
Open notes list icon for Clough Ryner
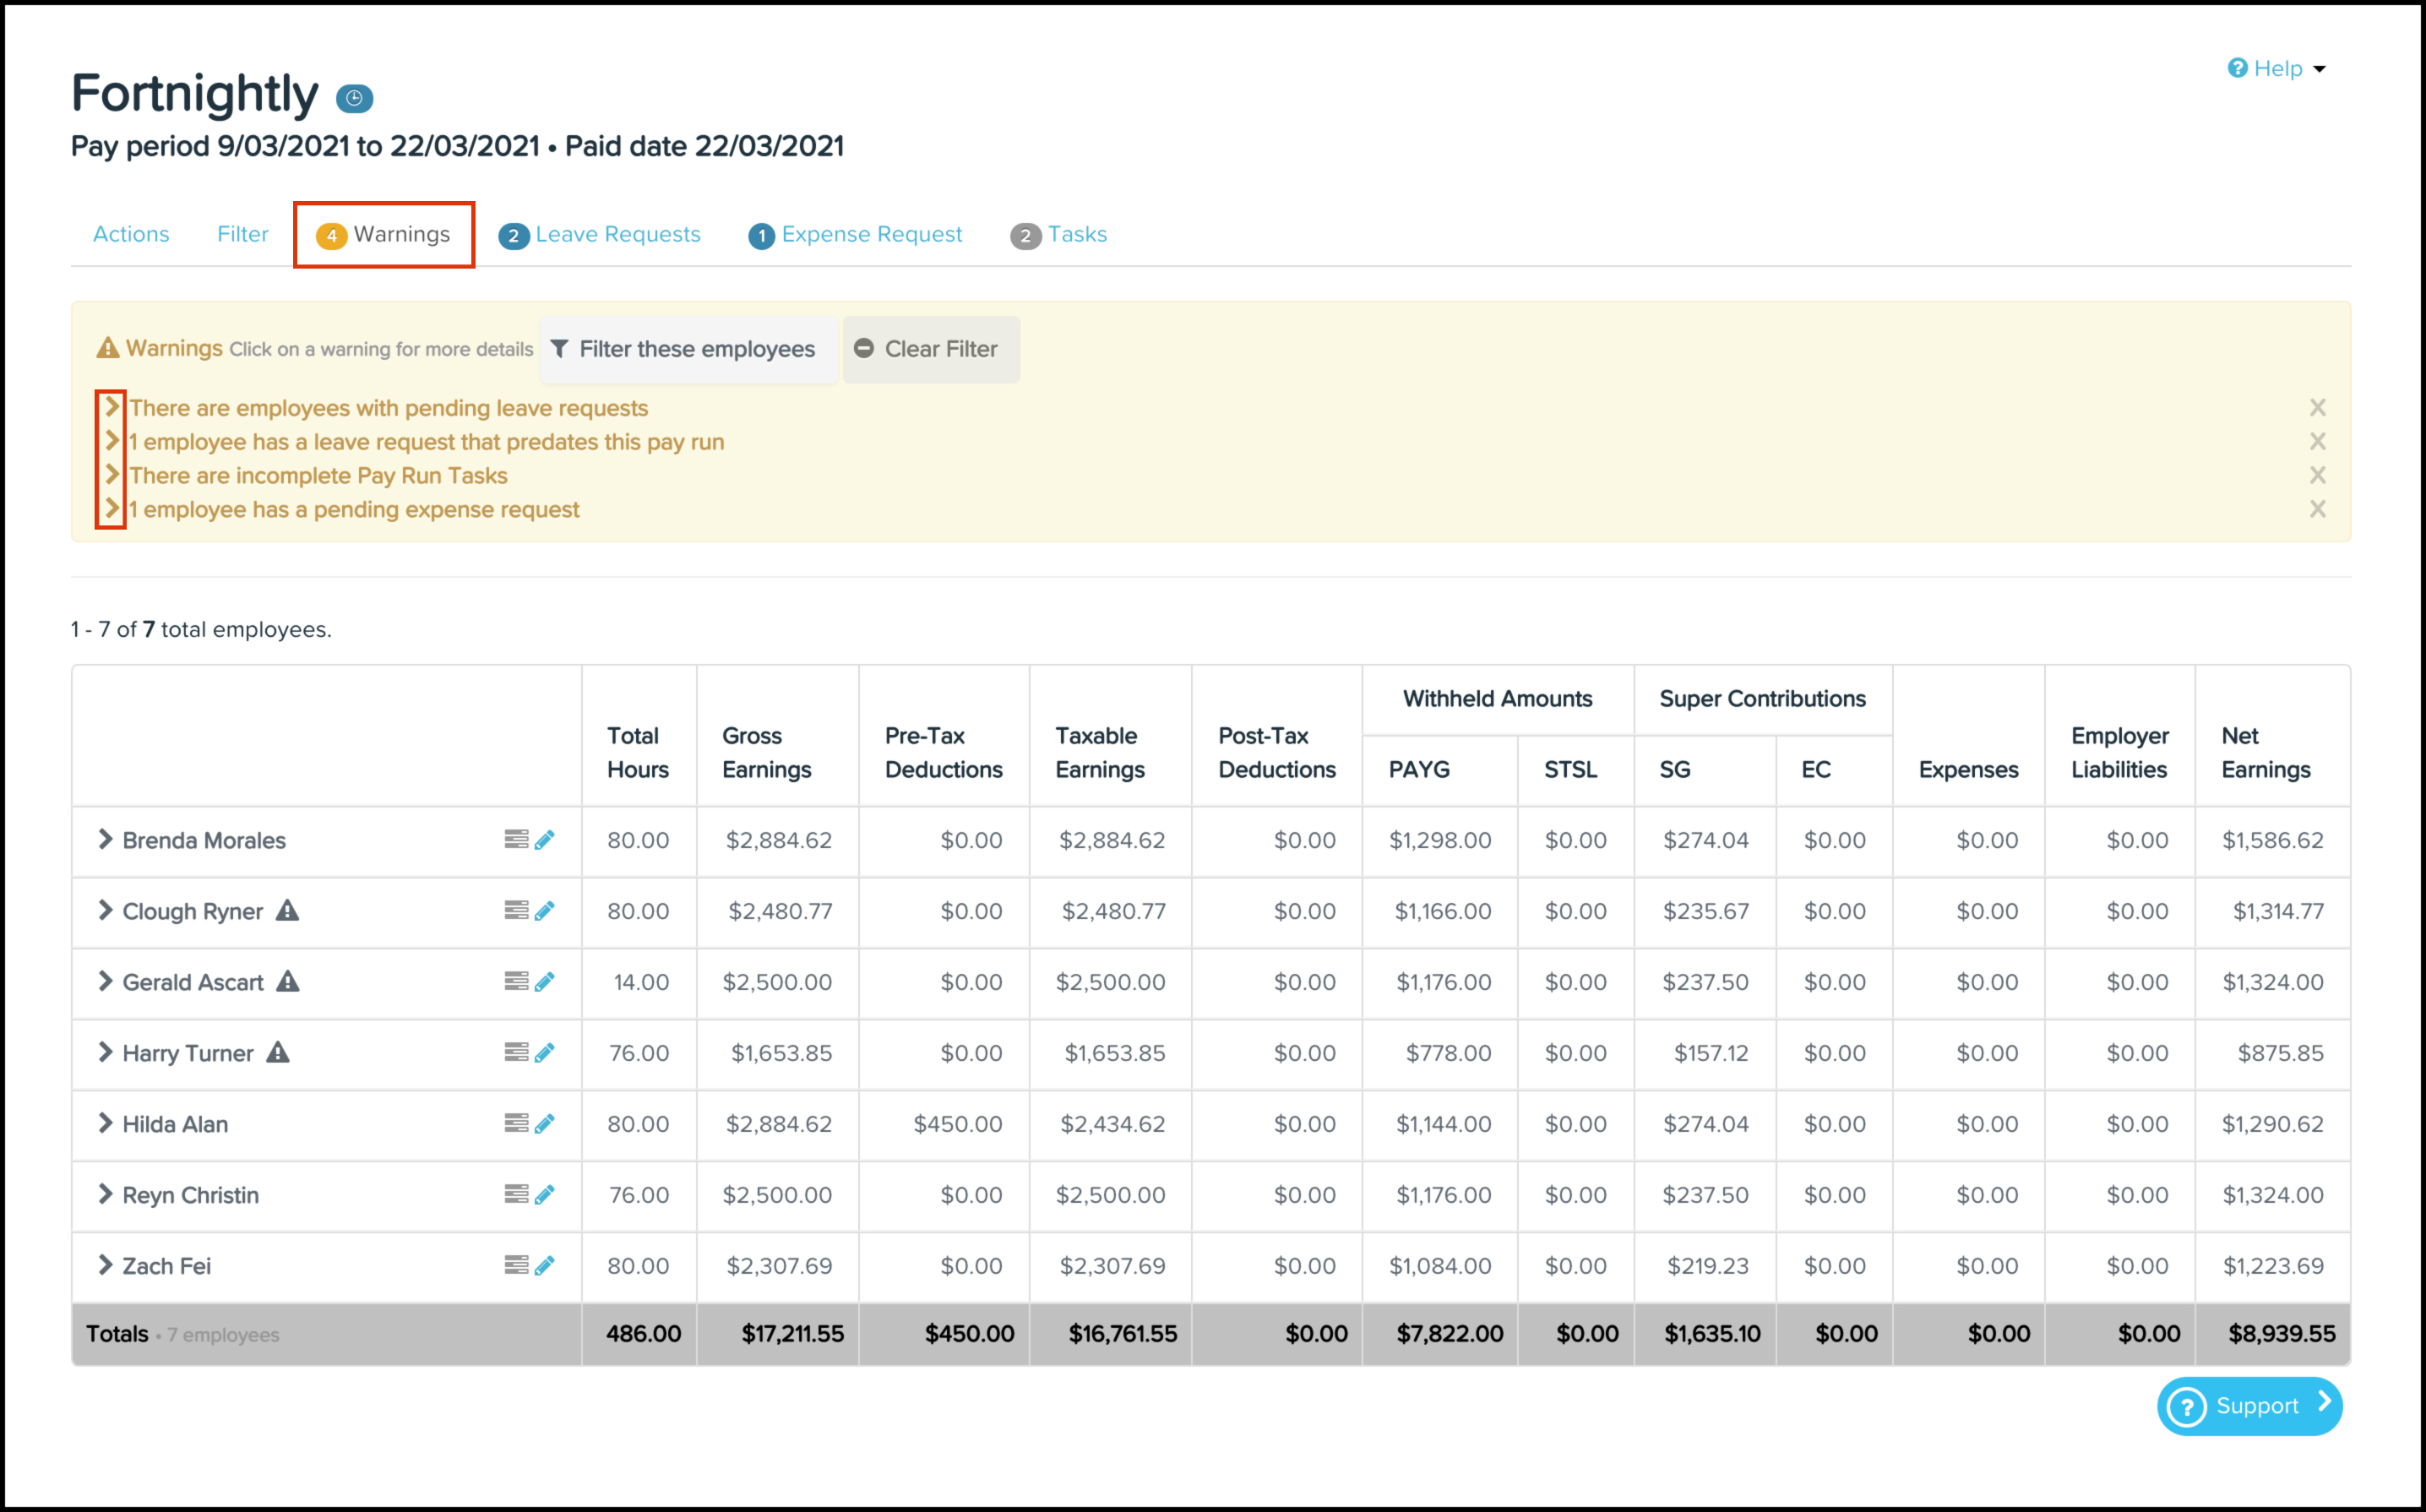(516, 910)
